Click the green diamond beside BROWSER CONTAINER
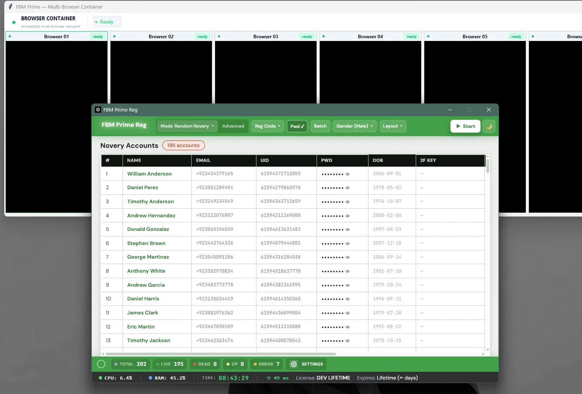The image size is (582, 394). (x=14, y=22)
